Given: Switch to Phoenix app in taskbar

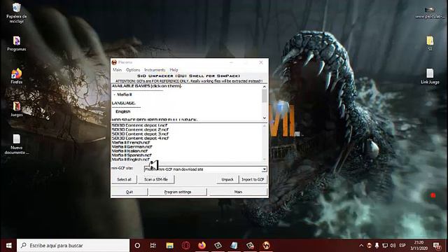Looking at the screenshot, I should coord(266,246).
